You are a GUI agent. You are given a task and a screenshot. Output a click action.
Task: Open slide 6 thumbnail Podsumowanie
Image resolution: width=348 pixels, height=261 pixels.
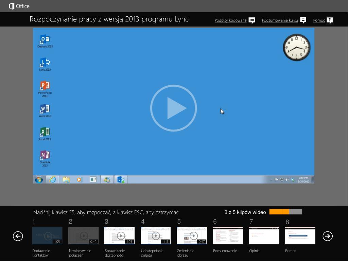228,236
